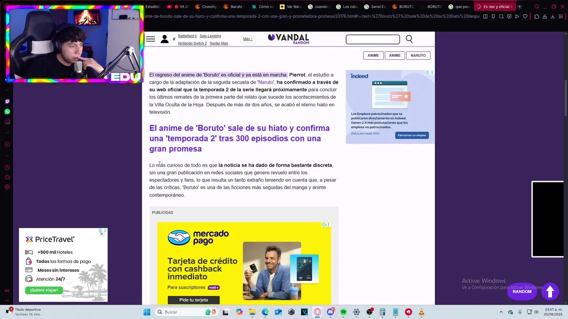Open Settings gear in Opera sidebar

(x=7, y=187)
